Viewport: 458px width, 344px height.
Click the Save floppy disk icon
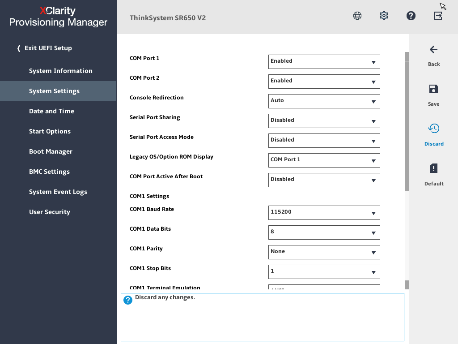click(433, 89)
